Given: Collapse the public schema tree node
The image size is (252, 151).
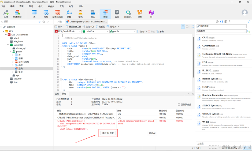Looking at the screenshot, I should tap(11, 52).
